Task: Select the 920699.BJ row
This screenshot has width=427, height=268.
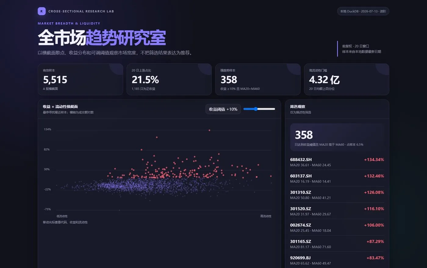Action: click(x=337, y=260)
